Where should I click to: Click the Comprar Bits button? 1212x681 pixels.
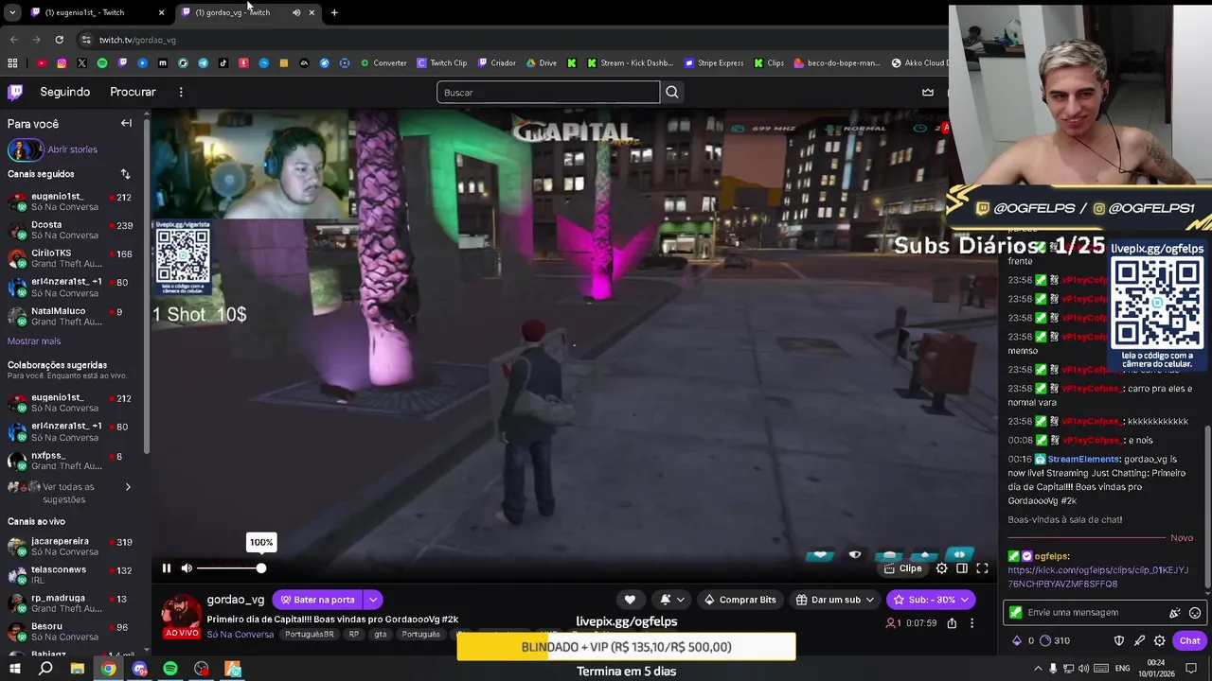tap(740, 600)
